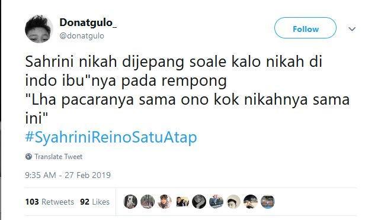Image resolution: width=378 pixels, height=220 pixels.
Task: Click the Translate Tweet link
Action: [x=58, y=157]
